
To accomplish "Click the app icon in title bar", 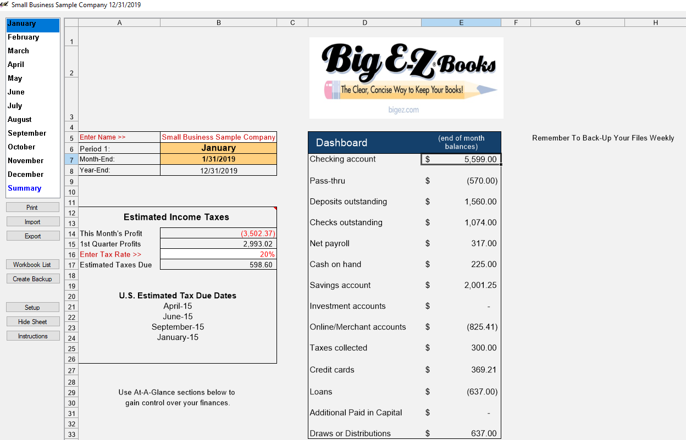I will pos(4,4).
